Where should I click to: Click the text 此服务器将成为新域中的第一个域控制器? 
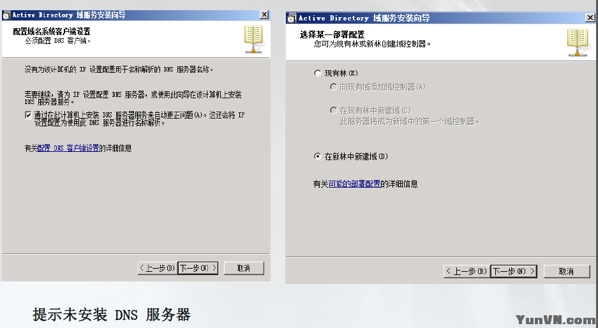(x=410, y=122)
